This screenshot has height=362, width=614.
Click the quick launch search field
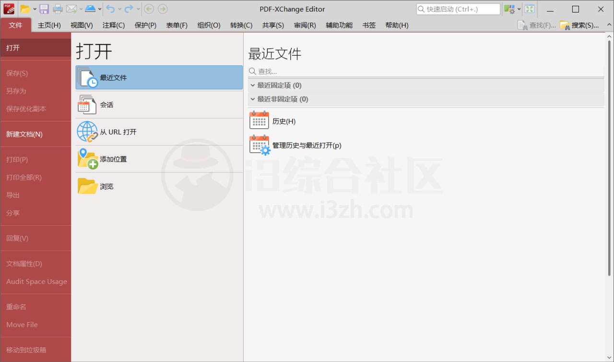tap(458, 9)
